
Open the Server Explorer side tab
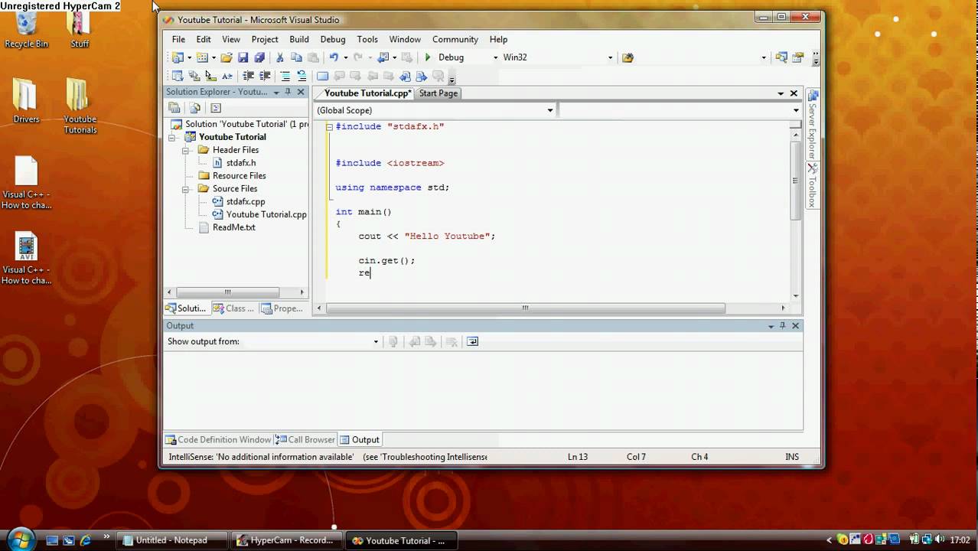[x=813, y=125]
